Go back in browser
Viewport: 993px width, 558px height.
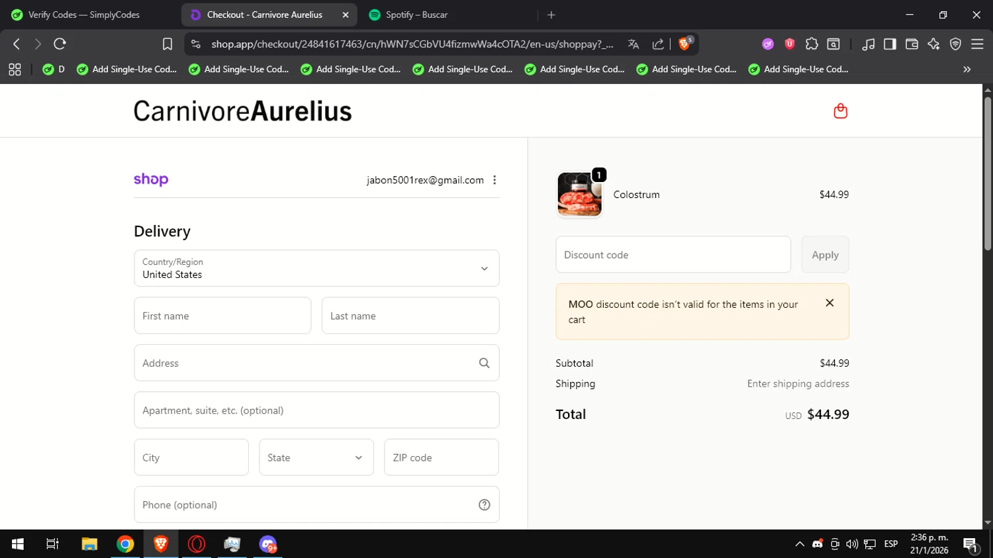pyautogui.click(x=17, y=44)
